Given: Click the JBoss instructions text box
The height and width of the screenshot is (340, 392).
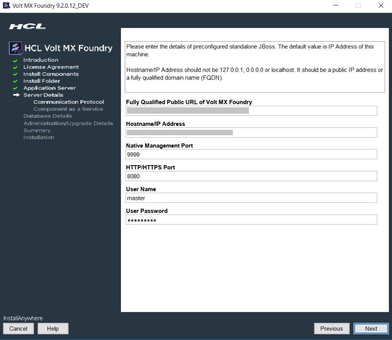Looking at the screenshot, I should (x=255, y=67).
